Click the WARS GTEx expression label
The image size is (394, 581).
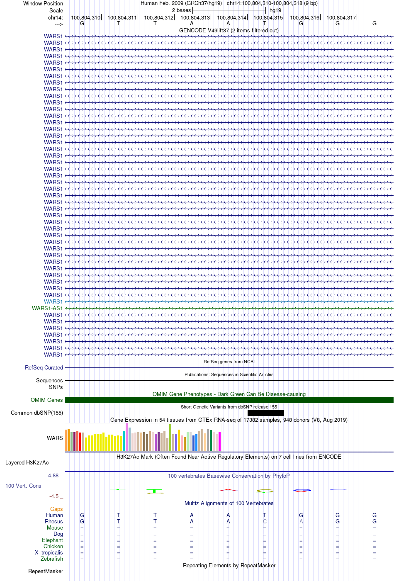click(x=55, y=438)
